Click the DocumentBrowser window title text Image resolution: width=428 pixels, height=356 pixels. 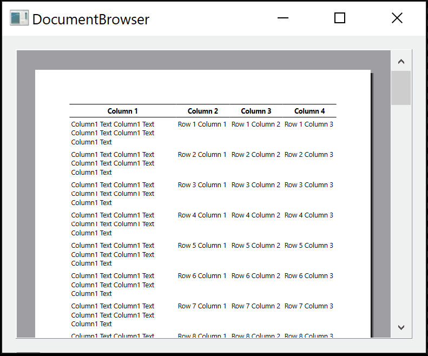pos(91,19)
